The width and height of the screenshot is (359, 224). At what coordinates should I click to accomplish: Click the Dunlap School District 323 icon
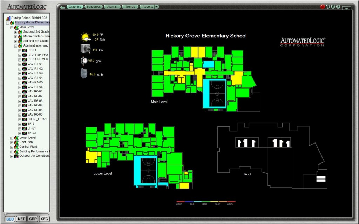point(8,17)
